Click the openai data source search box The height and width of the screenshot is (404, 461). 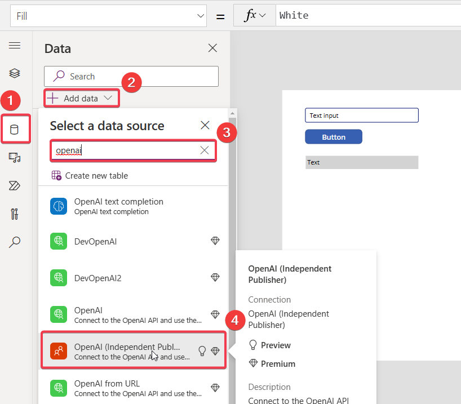pos(133,150)
